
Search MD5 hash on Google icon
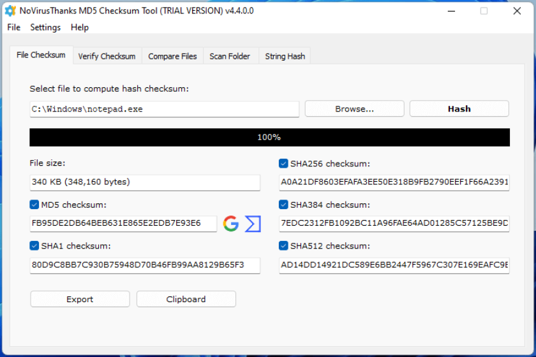231,224
